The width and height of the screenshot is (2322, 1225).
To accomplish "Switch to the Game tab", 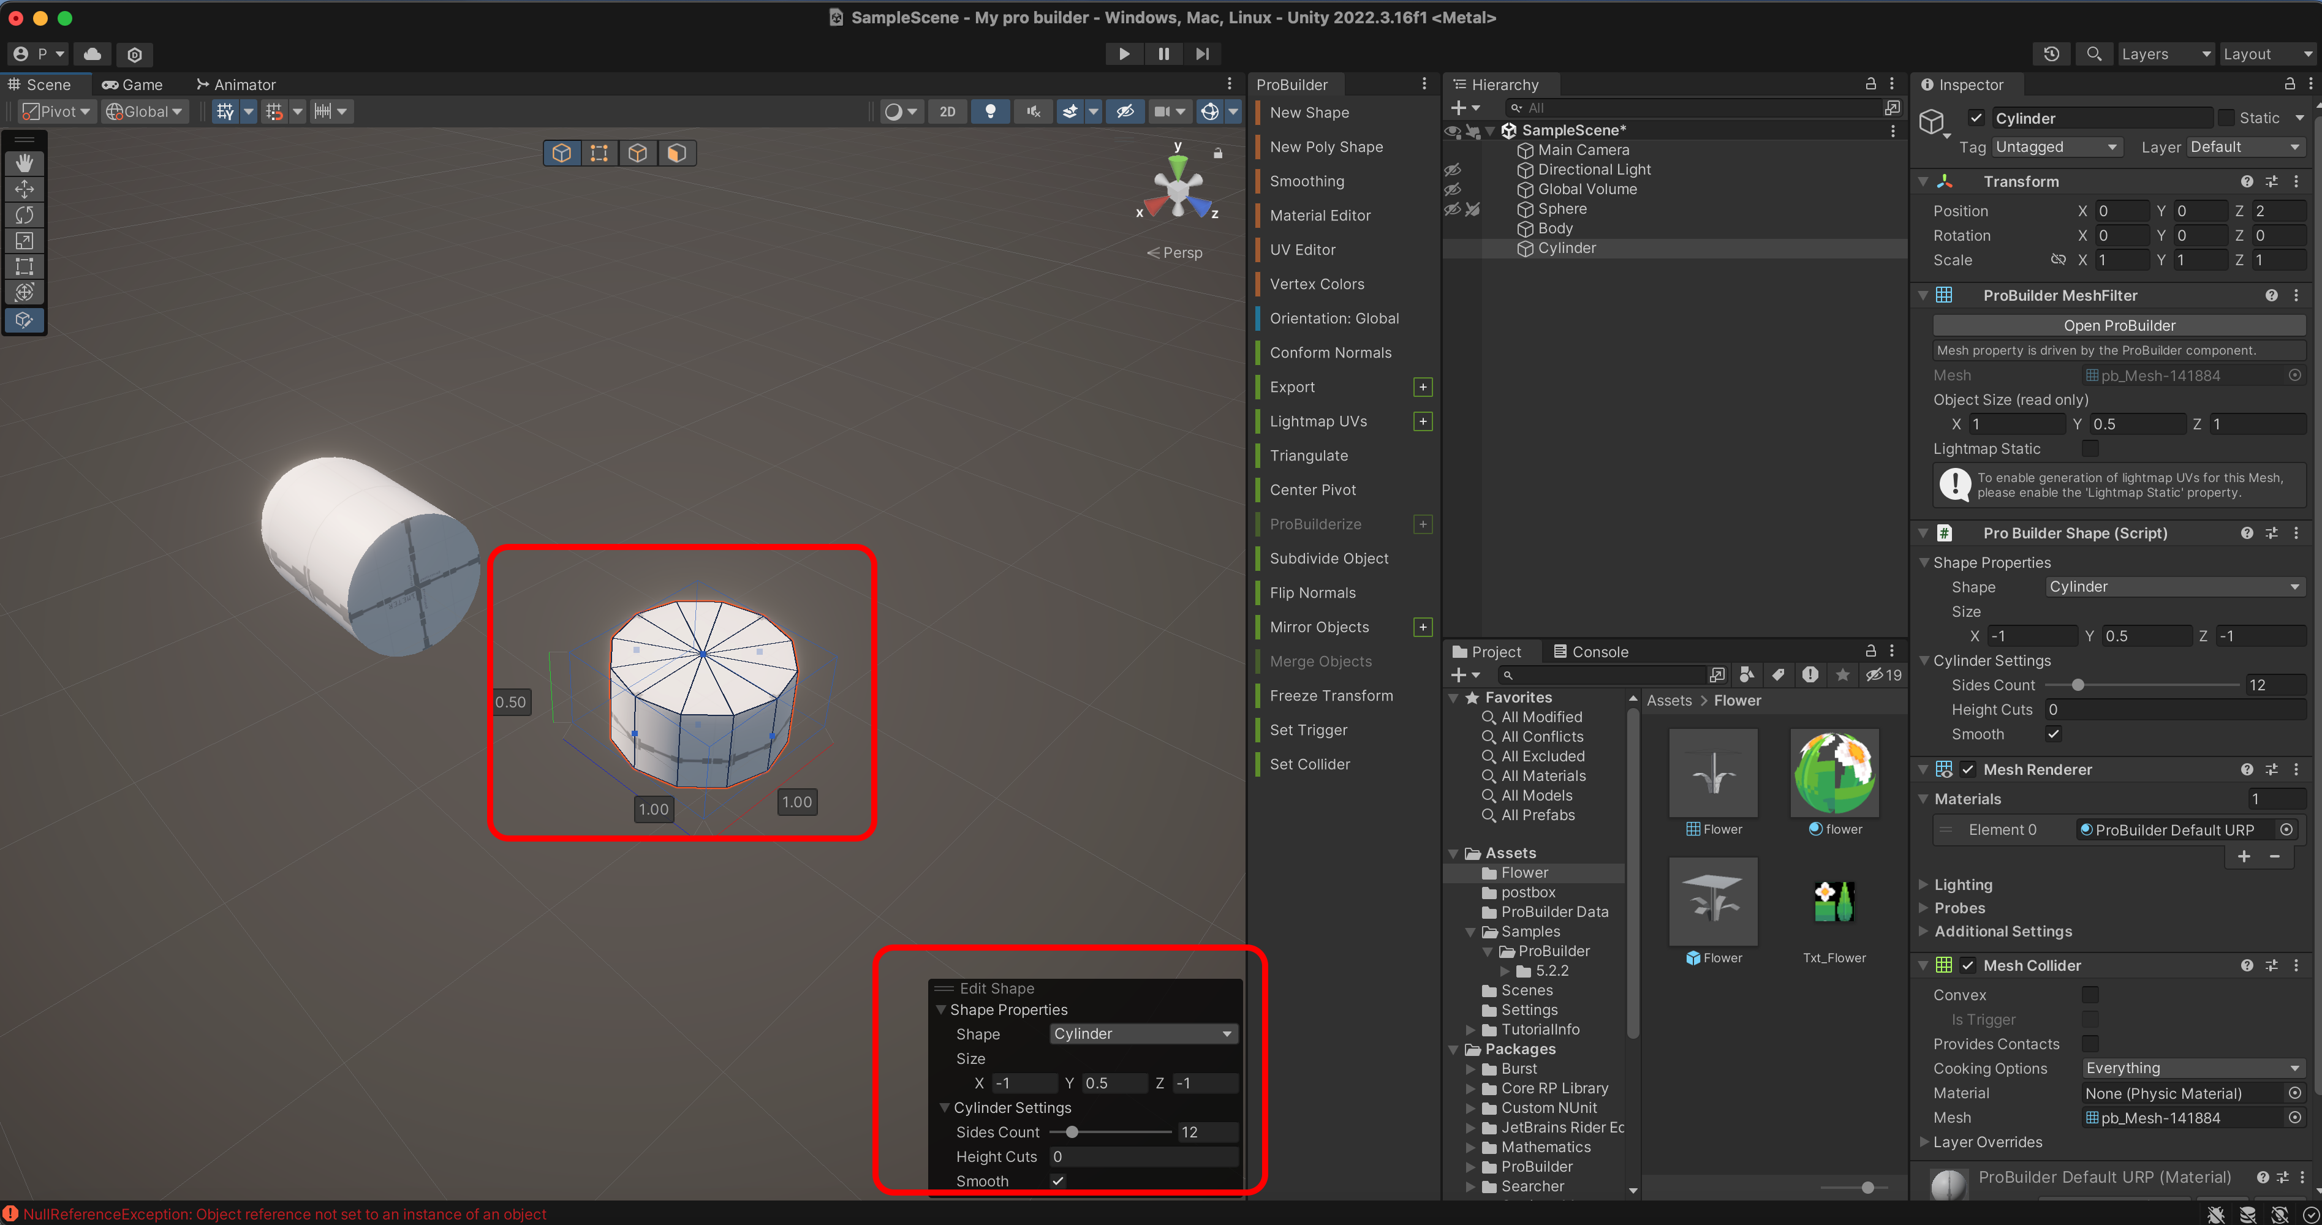I will (x=132, y=85).
